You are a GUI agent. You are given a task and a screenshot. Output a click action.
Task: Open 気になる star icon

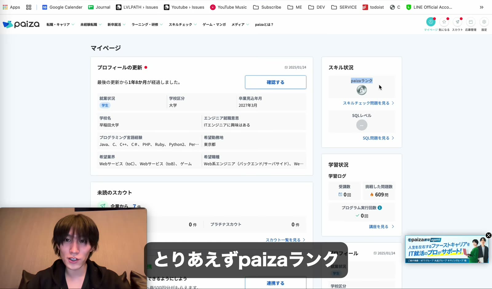coord(444,22)
